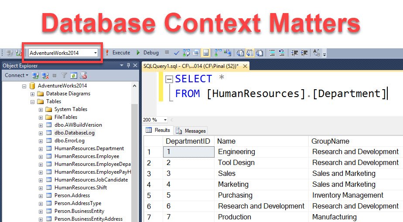Select the Purchasing name cell
403x222 pixels.
pyautogui.click(x=261, y=195)
